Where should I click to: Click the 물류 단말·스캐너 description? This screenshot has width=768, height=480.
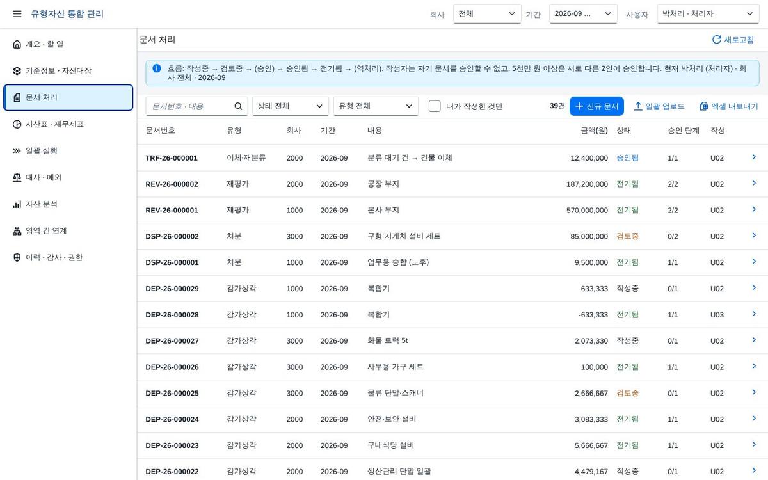tap(396, 393)
